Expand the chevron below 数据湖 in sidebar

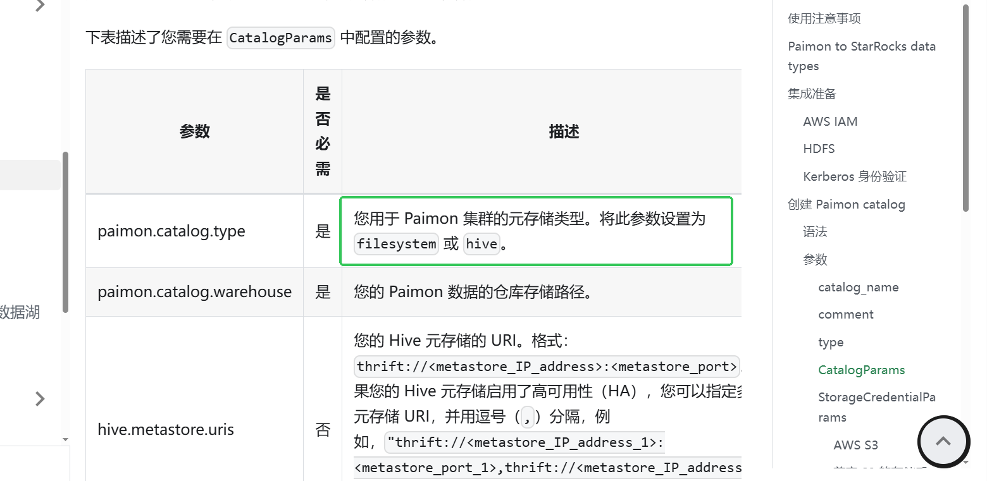[40, 398]
